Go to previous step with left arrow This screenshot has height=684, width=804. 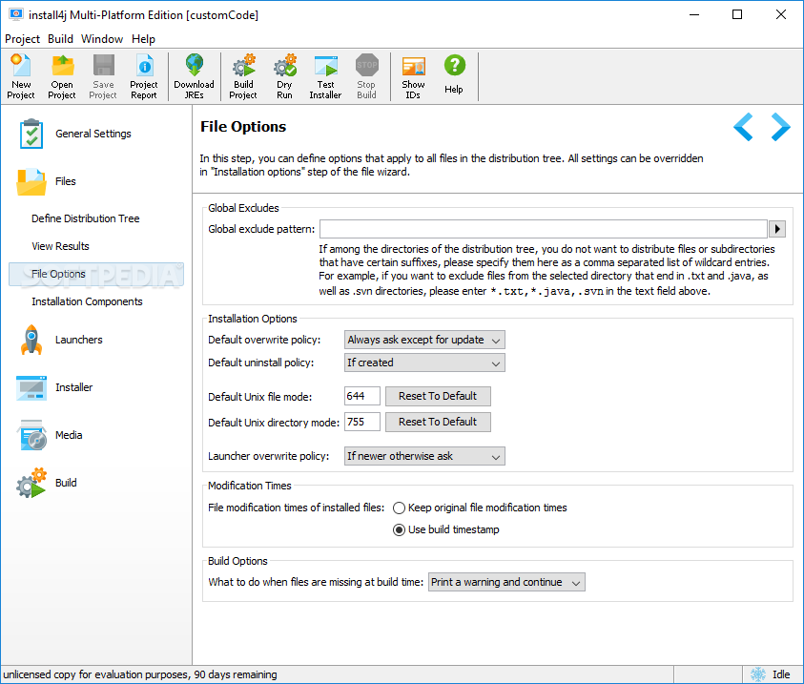[x=744, y=127]
